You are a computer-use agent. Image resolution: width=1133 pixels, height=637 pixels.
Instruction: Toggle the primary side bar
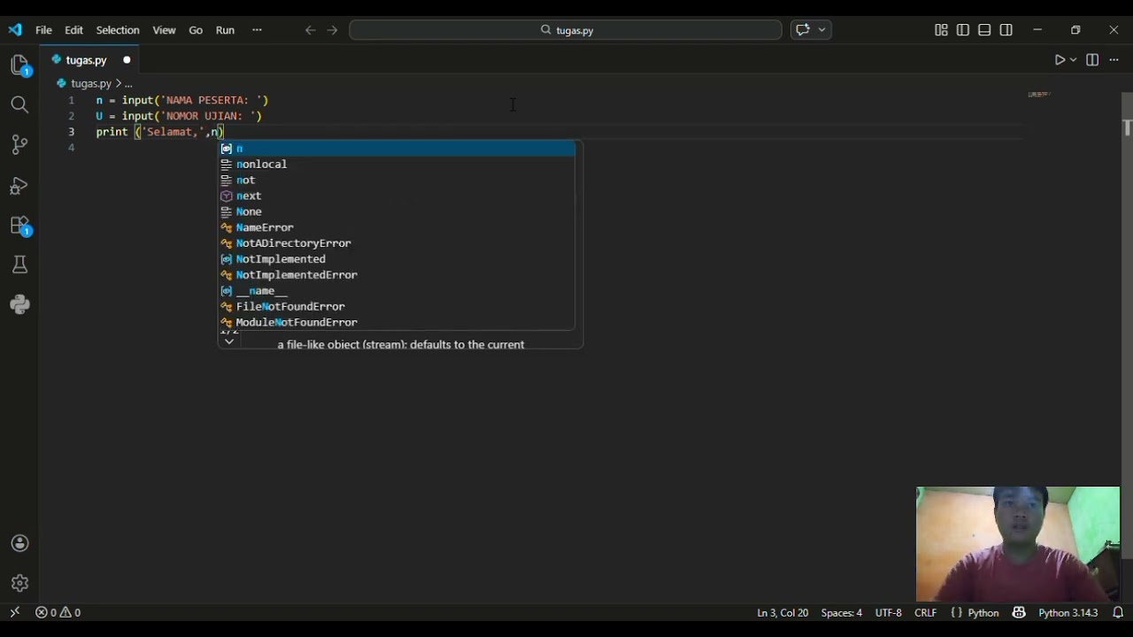[963, 30]
